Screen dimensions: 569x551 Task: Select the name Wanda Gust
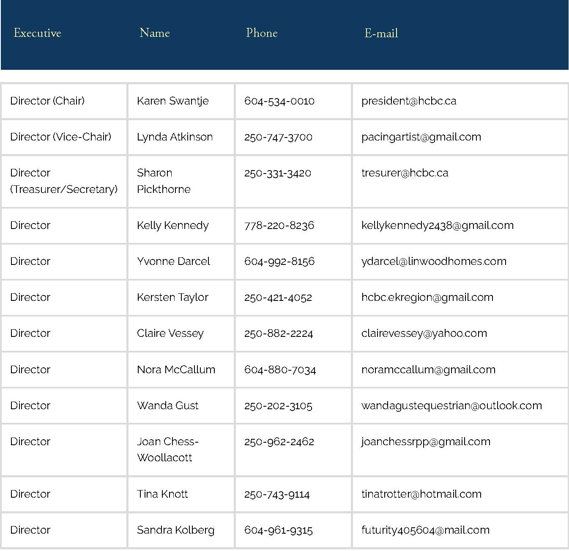[x=168, y=405]
